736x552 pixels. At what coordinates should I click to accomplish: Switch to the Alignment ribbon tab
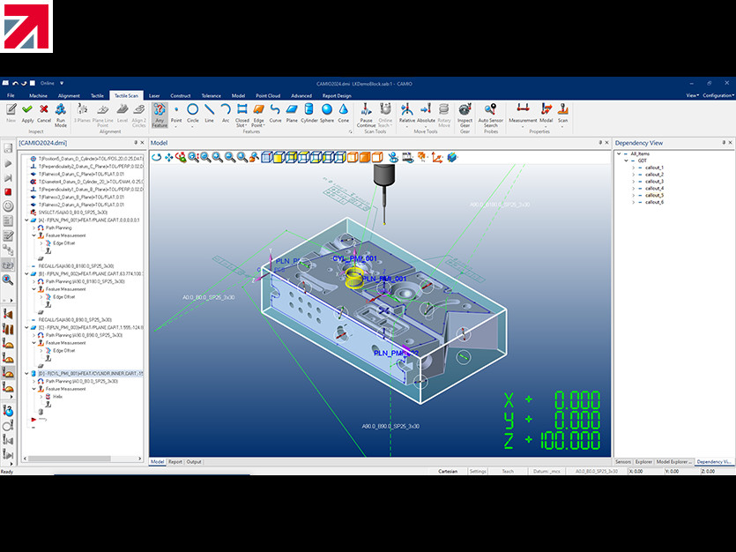[x=69, y=95]
